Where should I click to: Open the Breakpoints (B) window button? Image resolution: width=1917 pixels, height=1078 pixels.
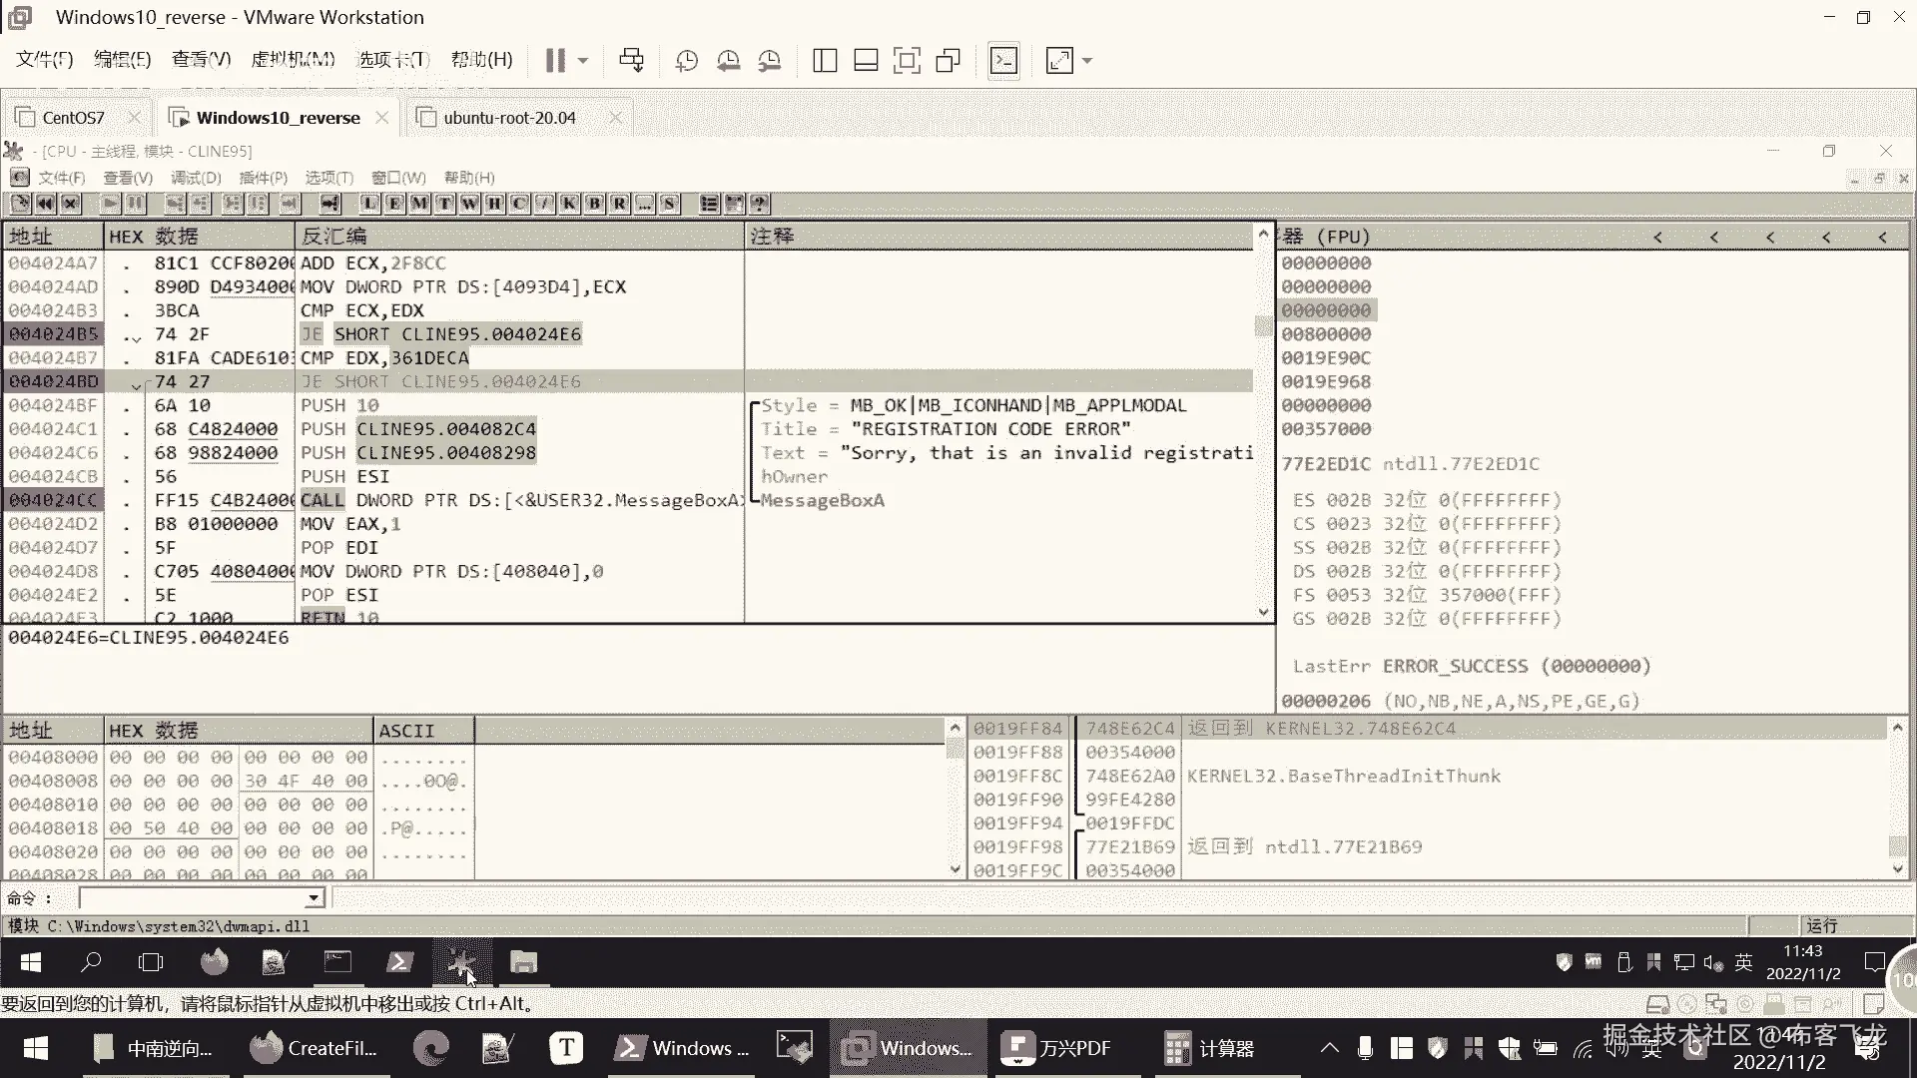tap(594, 204)
